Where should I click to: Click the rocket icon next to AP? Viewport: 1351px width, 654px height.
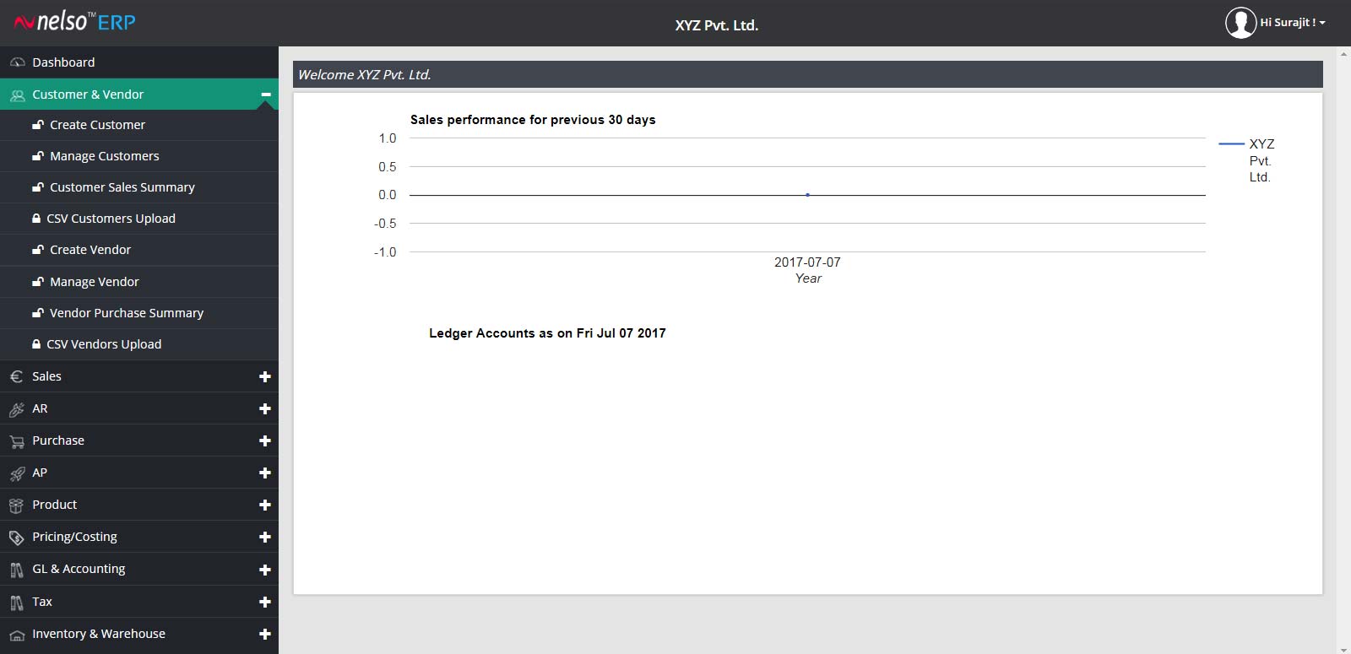click(x=17, y=473)
